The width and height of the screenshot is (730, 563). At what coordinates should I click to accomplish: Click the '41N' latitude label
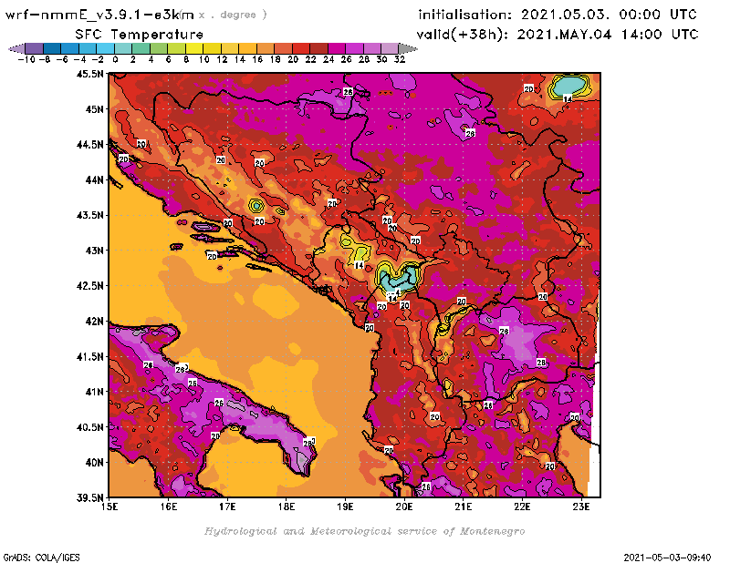pos(94,392)
